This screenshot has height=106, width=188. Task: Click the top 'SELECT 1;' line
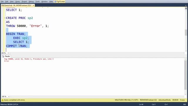point(14,10)
